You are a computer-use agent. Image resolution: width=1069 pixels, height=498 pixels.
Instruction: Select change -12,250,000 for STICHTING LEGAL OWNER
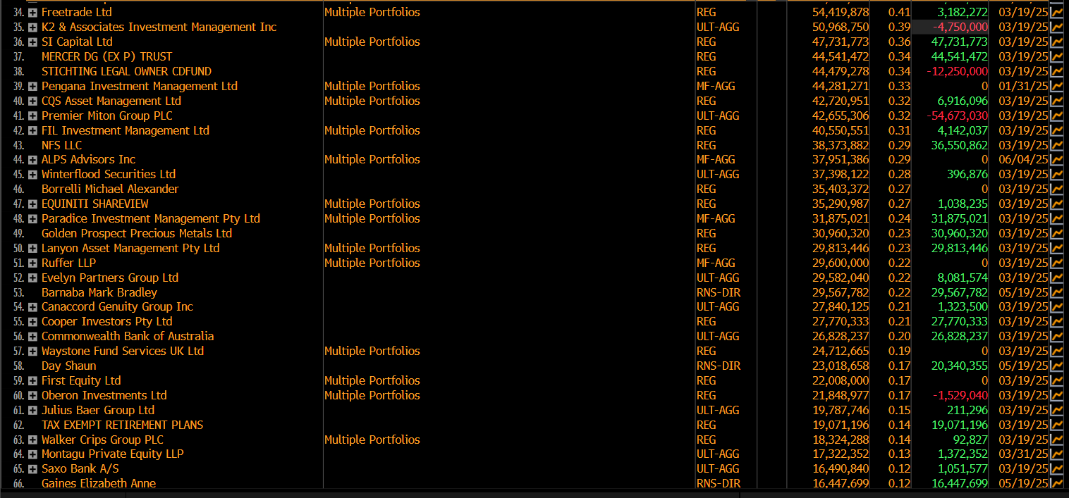pyautogui.click(x=957, y=71)
